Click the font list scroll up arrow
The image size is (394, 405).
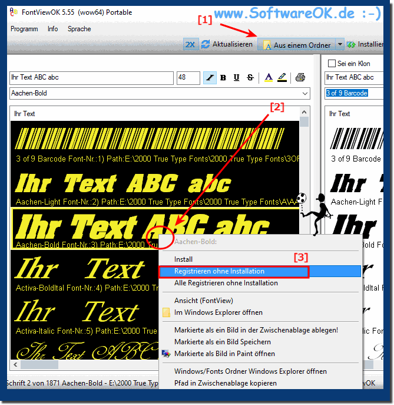[x=304, y=112]
